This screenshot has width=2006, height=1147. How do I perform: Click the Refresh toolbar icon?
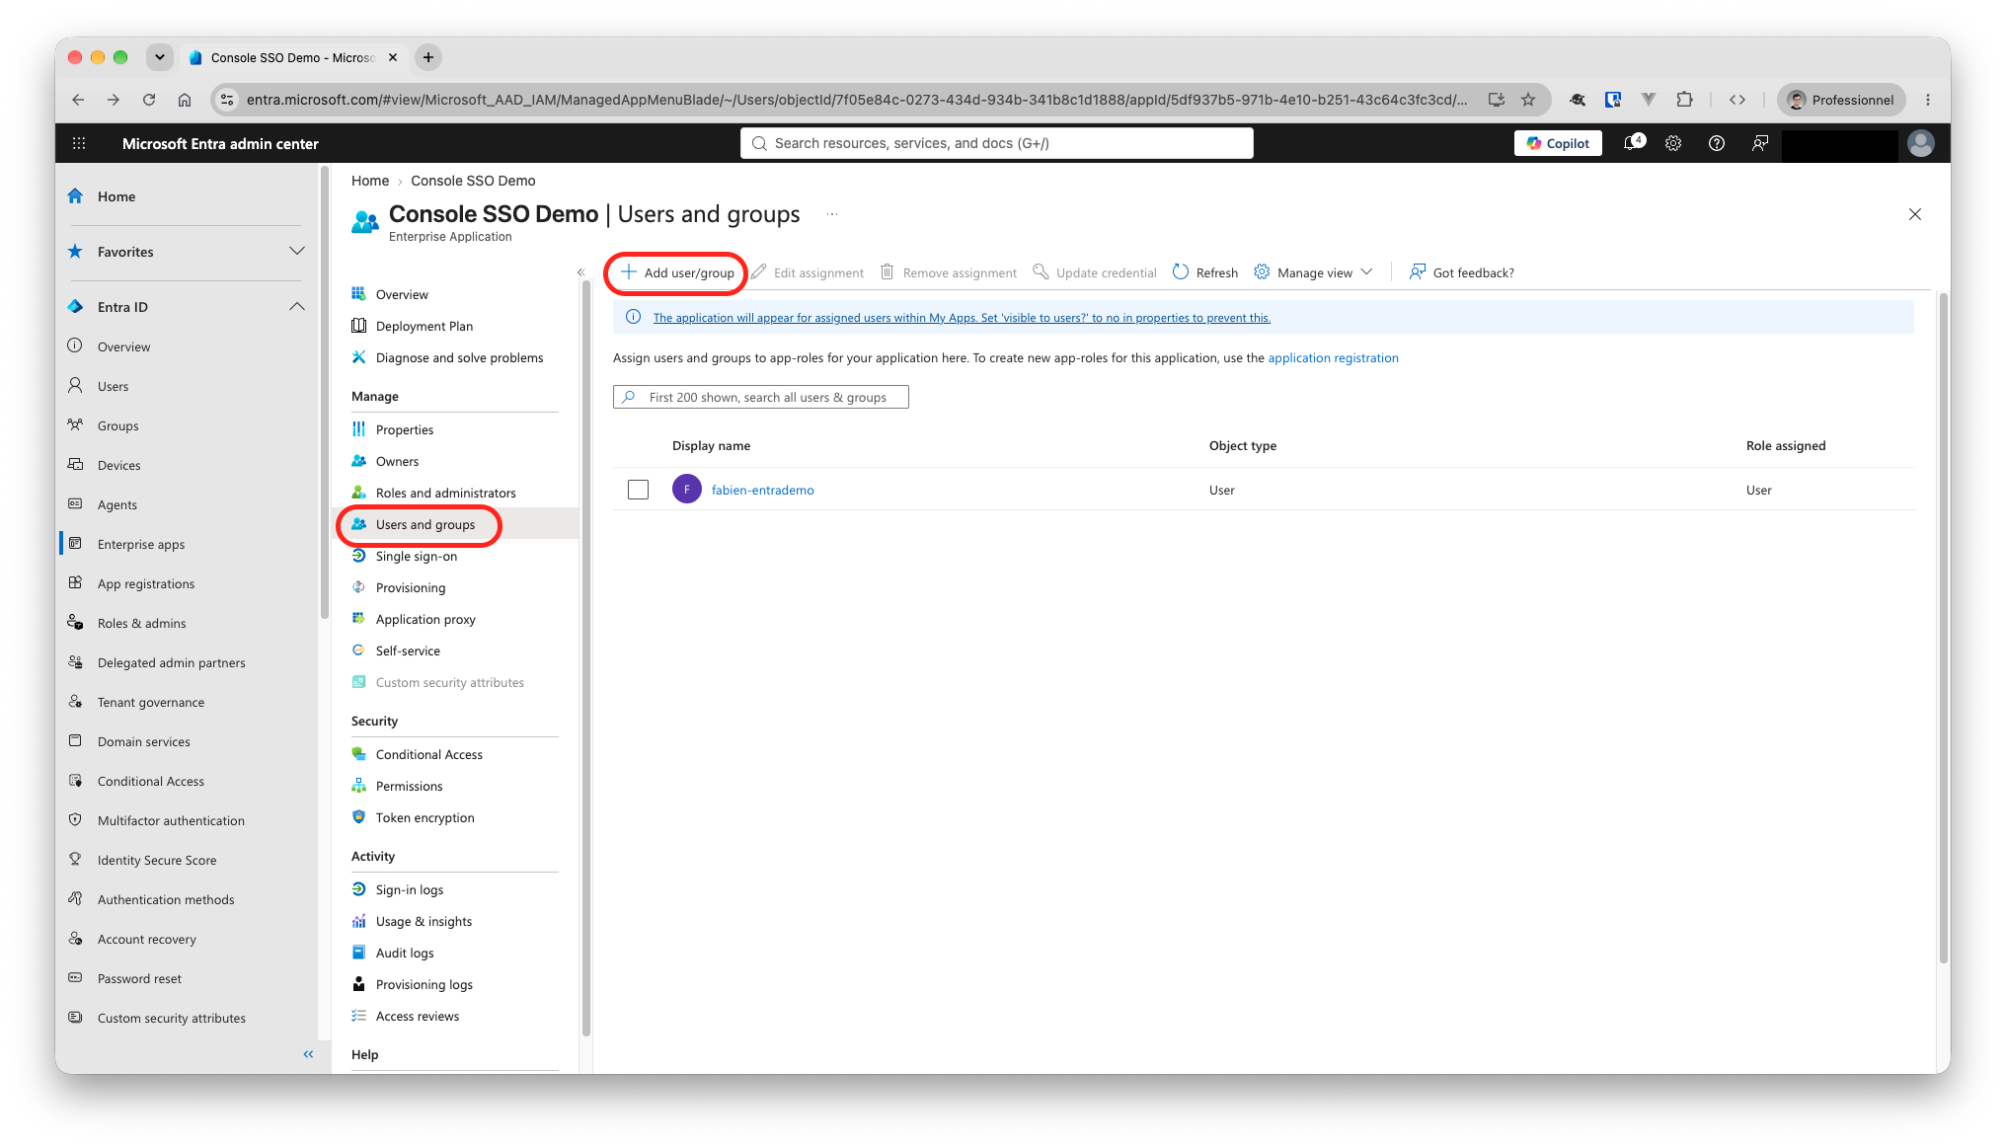pos(1181,272)
